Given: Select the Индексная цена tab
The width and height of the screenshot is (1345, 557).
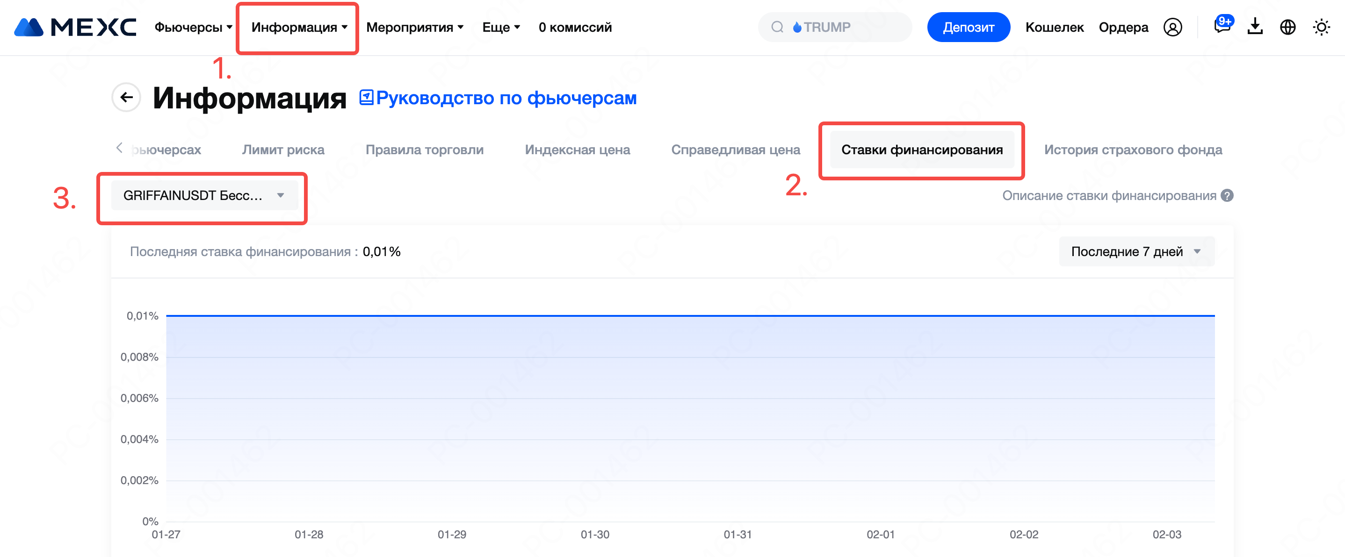Looking at the screenshot, I should [577, 150].
